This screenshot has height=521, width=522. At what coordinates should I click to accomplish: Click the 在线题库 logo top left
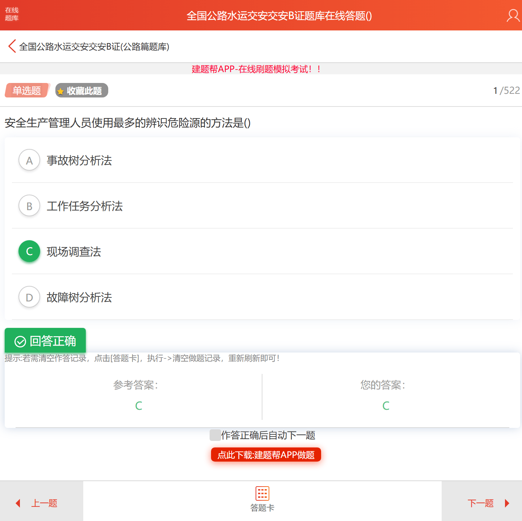click(12, 14)
